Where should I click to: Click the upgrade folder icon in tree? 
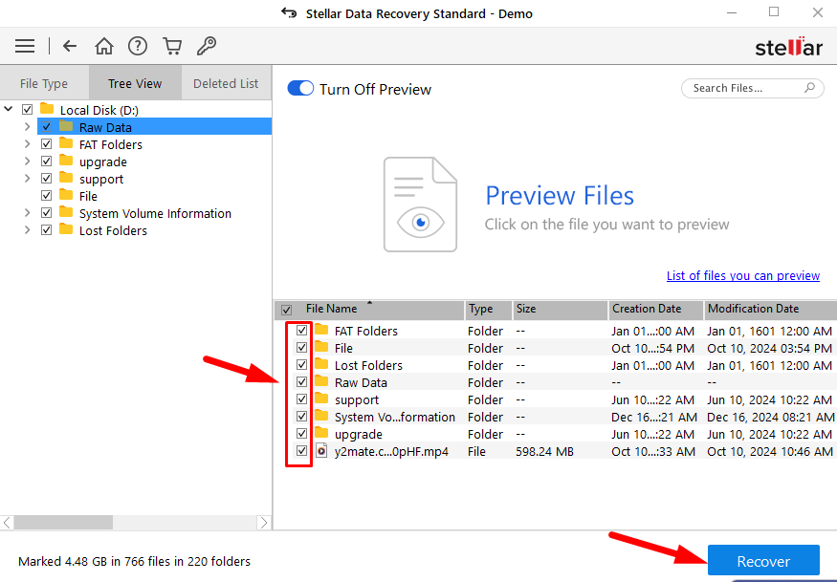click(x=66, y=161)
